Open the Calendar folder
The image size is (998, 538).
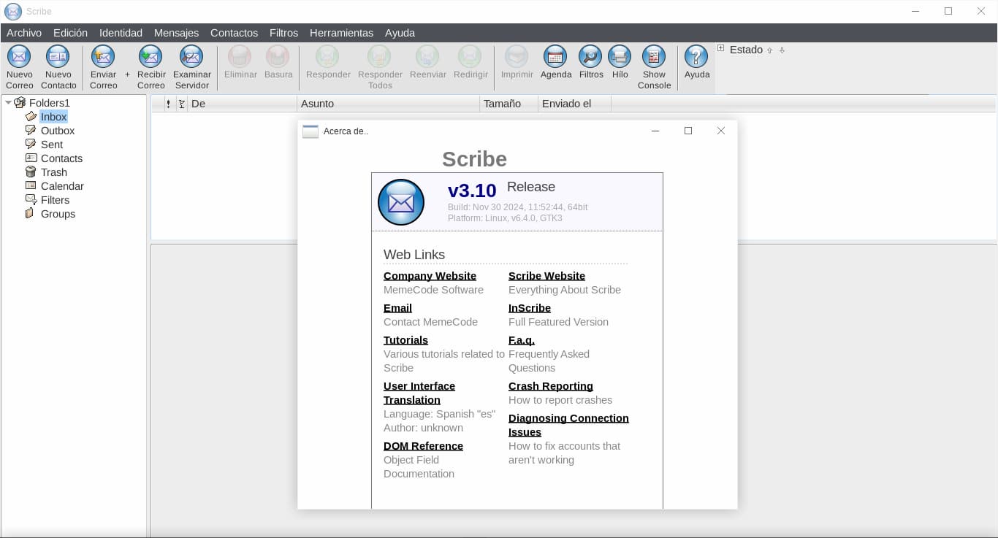coord(62,186)
